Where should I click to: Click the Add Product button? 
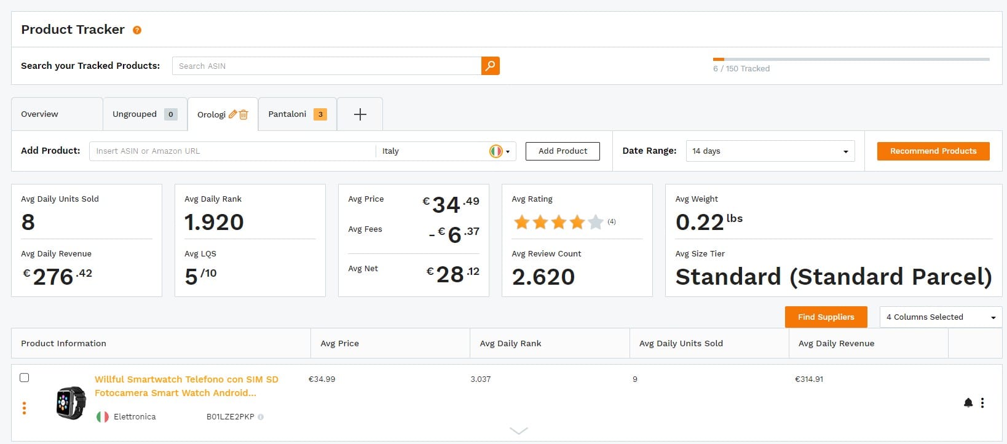[562, 151]
